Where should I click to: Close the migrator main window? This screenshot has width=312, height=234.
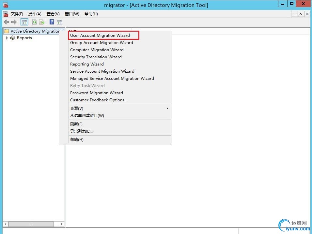(304, 4)
